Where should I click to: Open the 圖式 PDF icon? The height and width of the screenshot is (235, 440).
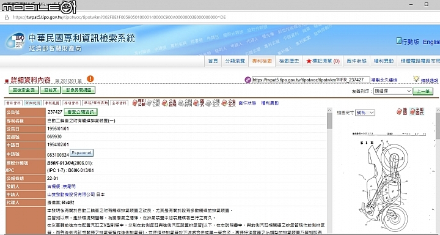point(199,103)
